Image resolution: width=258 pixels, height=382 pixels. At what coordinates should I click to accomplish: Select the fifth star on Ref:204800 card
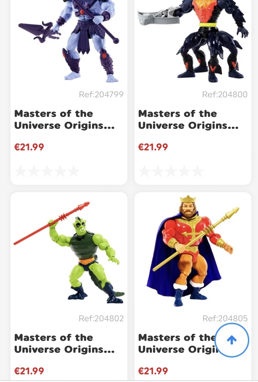pos(197,171)
